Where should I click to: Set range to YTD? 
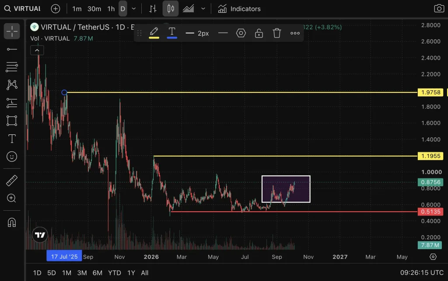tap(114, 273)
